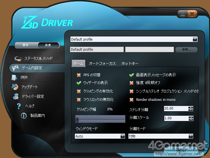Increase 分離スケール value with up arrow
This screenshot has width=210, height=158.
[x=191, y=117]
